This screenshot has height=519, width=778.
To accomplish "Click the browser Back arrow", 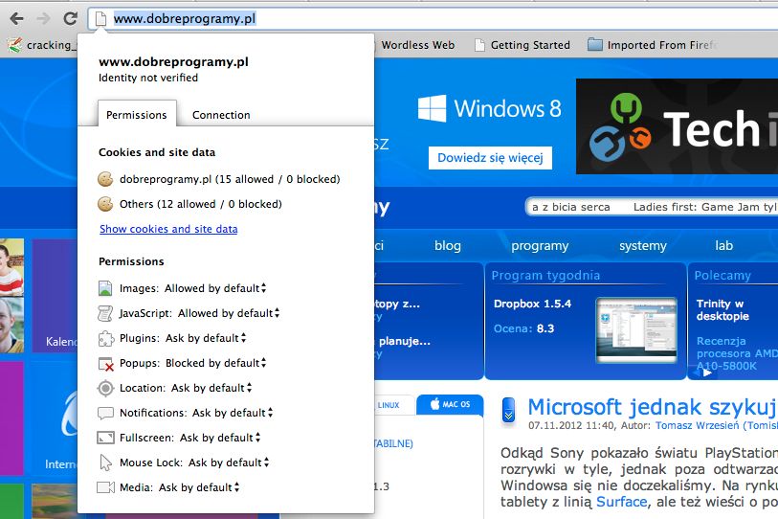I will point(16,19).
